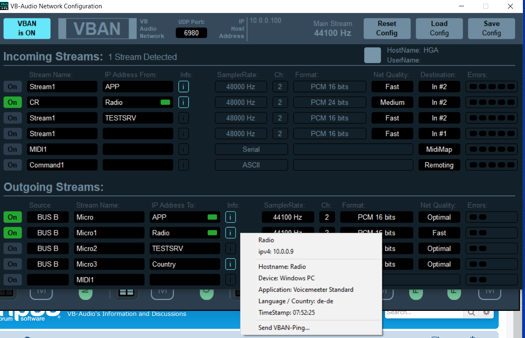Screen dimensions: 525x338
Task: Click the ipv4: 10.0.0.9 menu entry
Action: pos(279,252)
